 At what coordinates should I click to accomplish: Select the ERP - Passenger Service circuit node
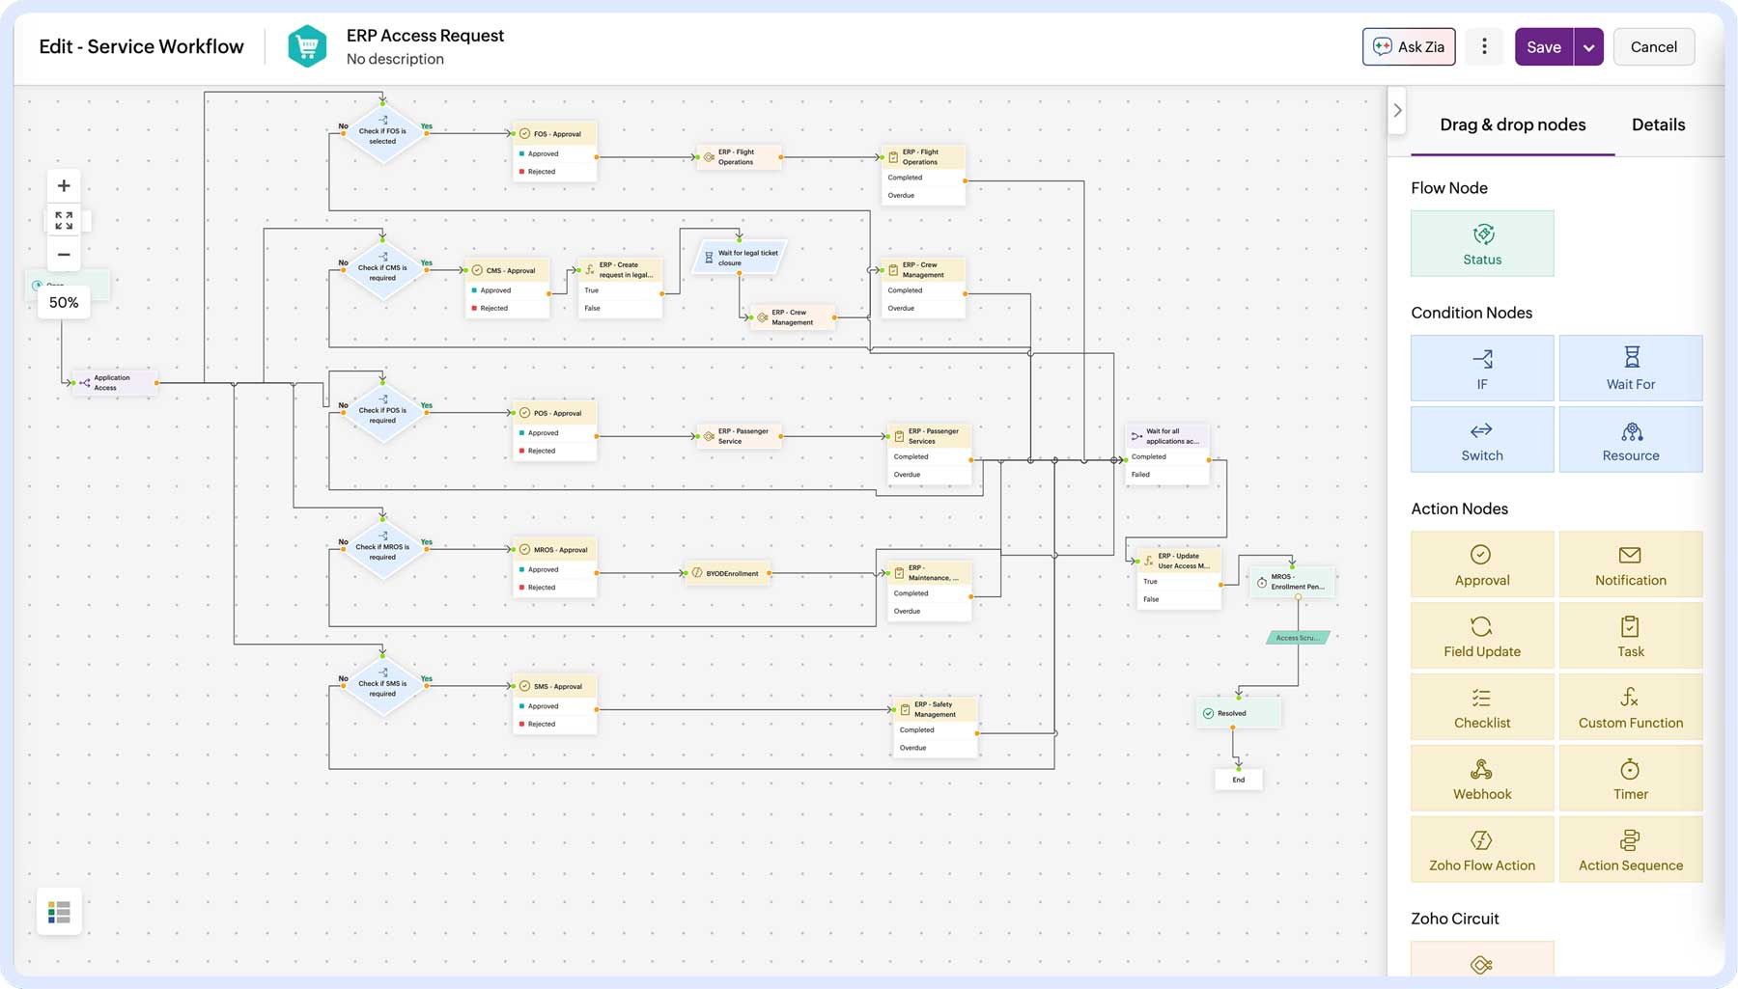tap(740, 436)
